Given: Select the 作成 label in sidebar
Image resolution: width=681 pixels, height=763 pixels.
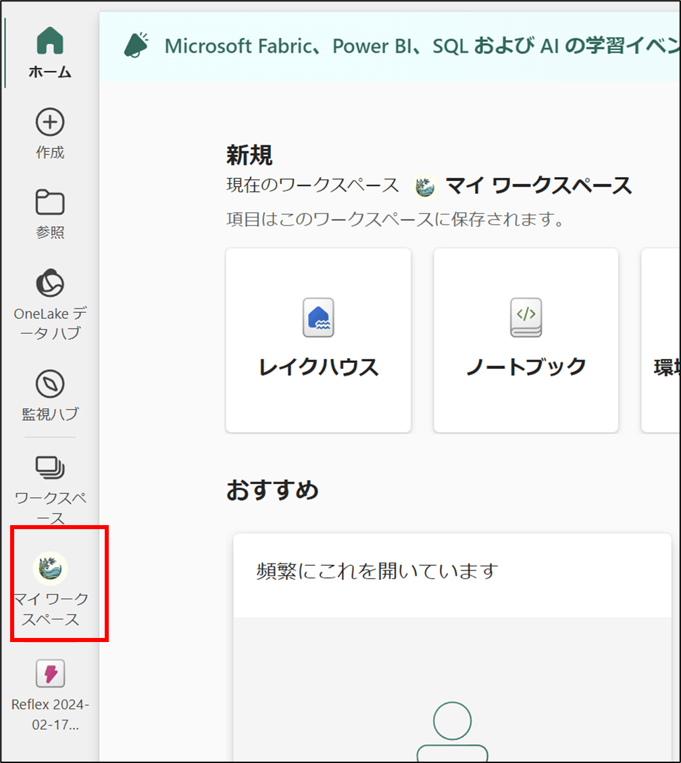Looking at the screenshot, I should [50, 152].
